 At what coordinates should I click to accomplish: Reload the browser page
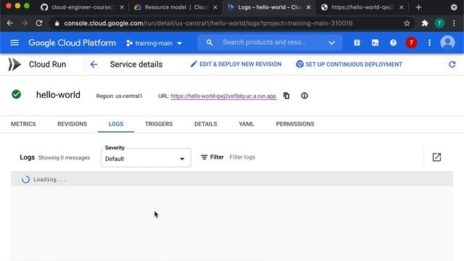[39, 23]
